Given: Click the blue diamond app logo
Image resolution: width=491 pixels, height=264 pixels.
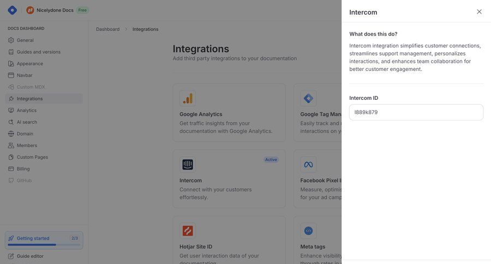Looking at the screenshot, I should click(12, 10).
